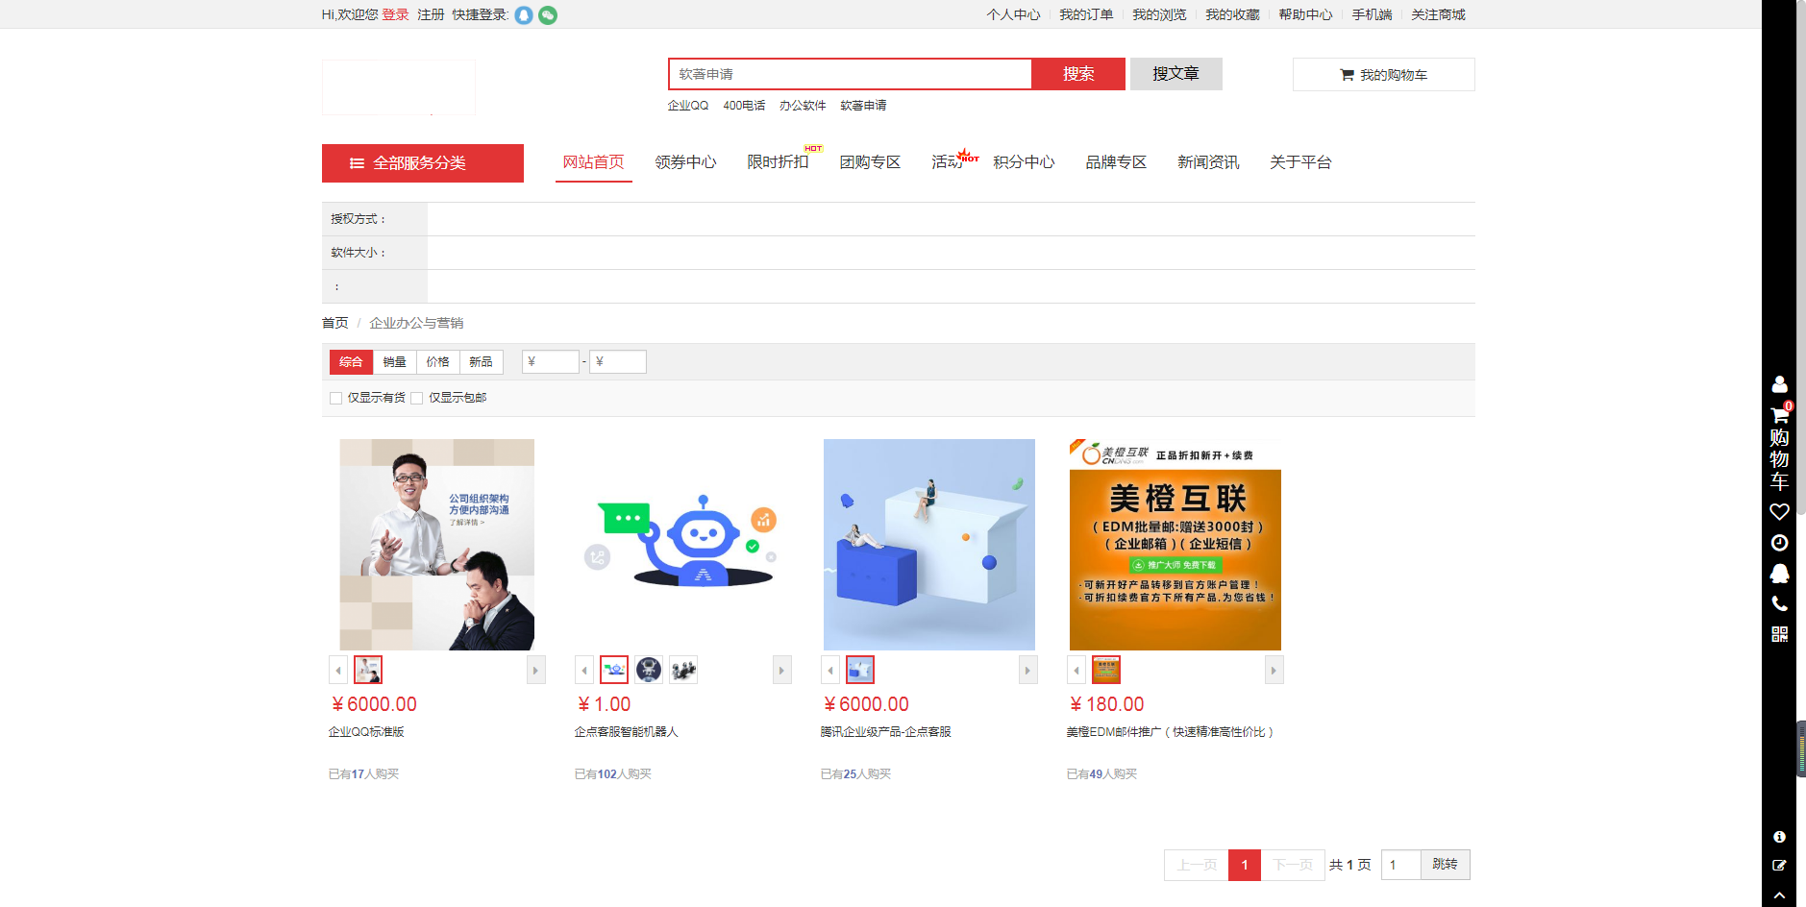The width and height of the screenshot is (1806, 907).
Task: Click previous thumbnail arrow under 美橙EDM product
Action: pyautogui.click(x=1076, y=670)
